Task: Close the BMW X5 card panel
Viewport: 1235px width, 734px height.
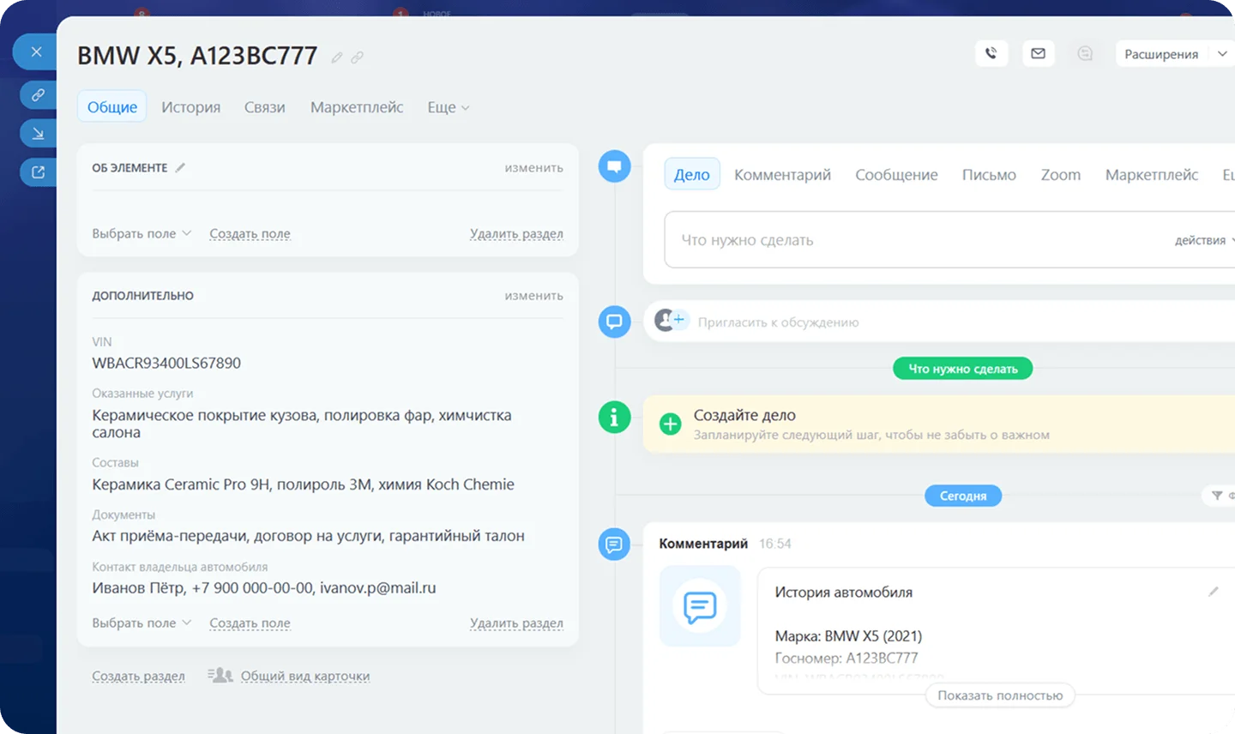Action: click(36, 52)
